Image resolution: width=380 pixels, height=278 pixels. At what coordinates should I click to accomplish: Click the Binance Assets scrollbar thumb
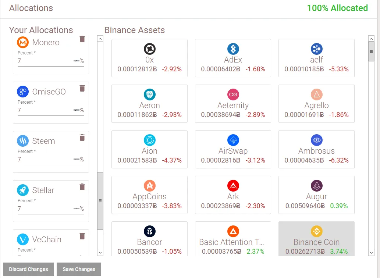(371, 51)
